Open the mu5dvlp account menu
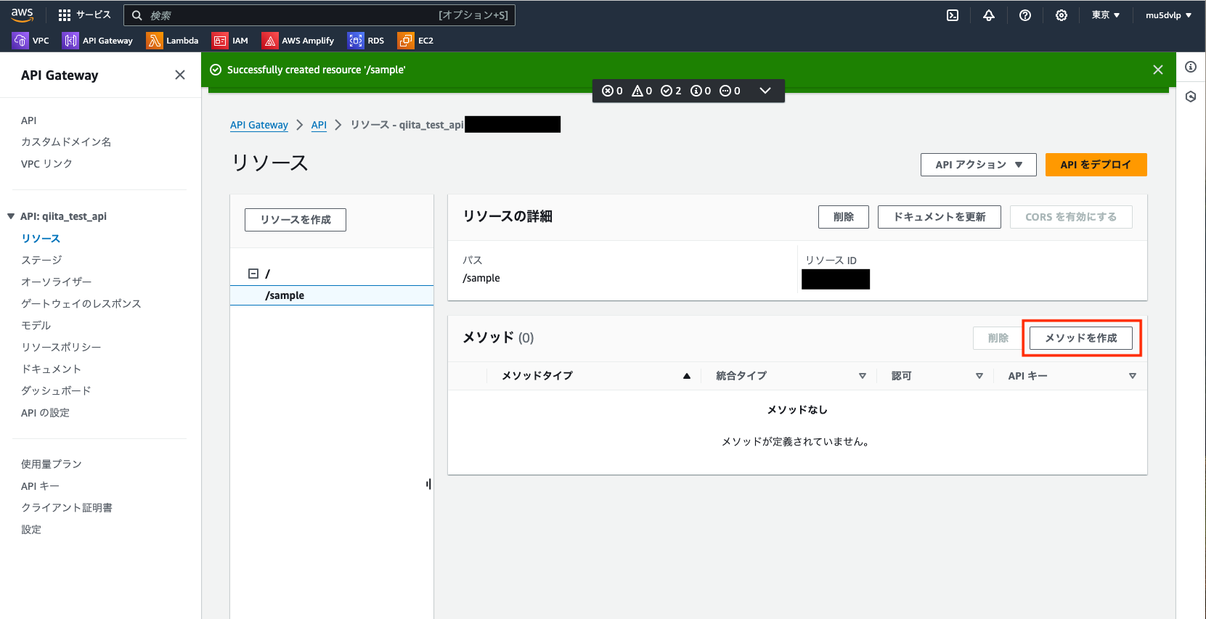Image resolution: width=1206 pixels, height=619 pixels. (x=1168, y=15)
